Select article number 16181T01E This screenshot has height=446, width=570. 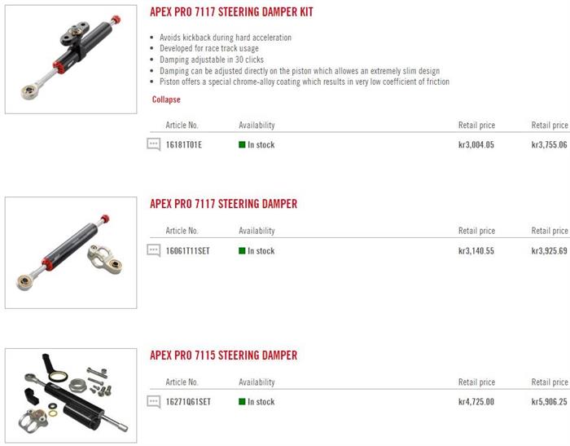[183, 144]
